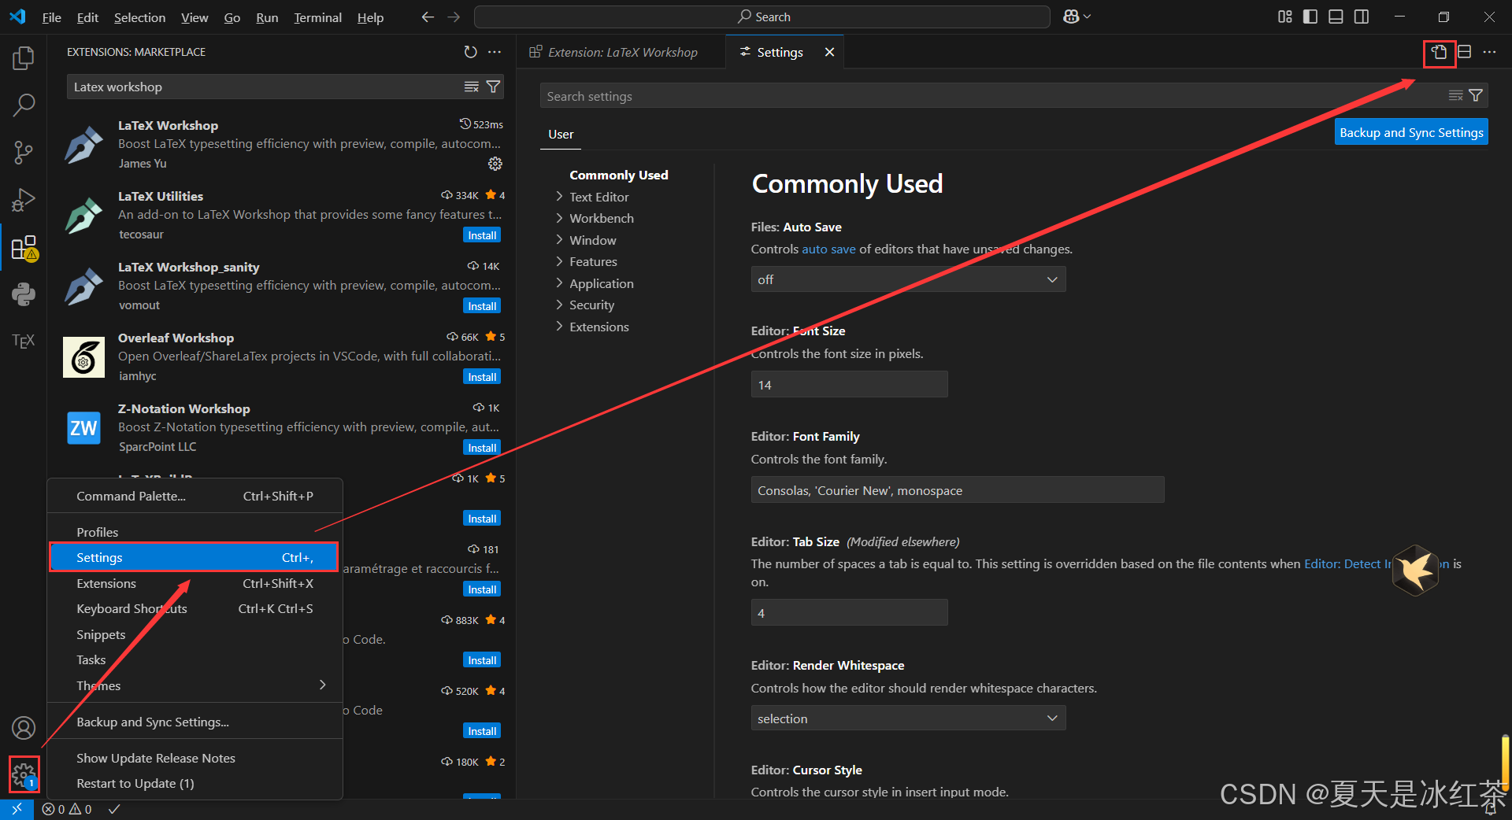Select the User settings tab
This screenshot has height=820, width=1512.
point(561,135)
